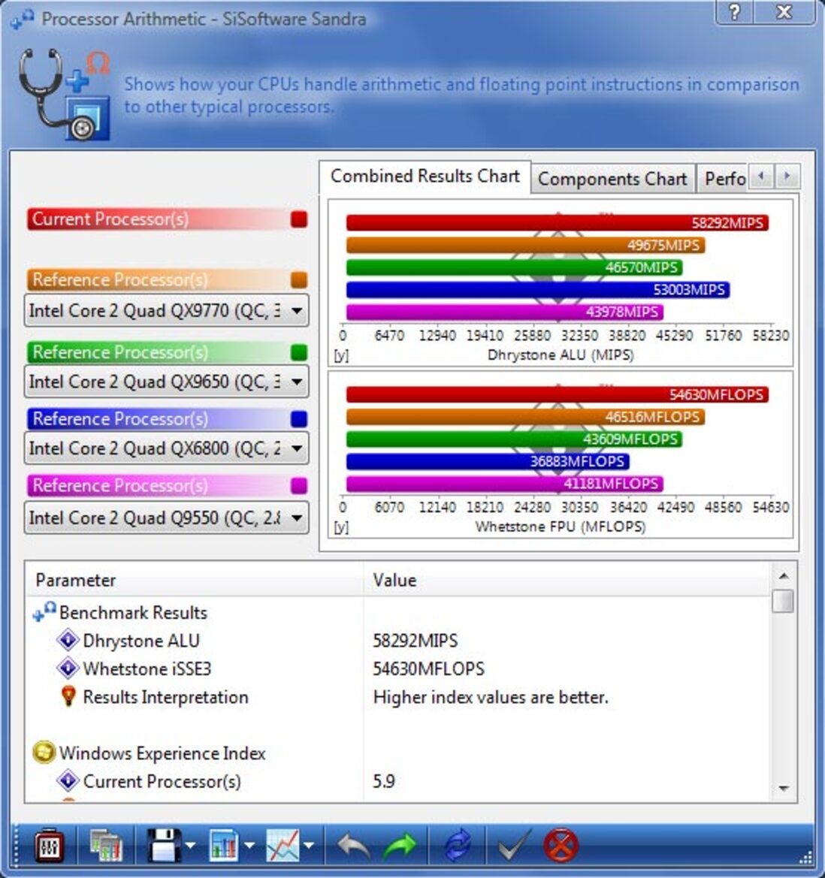
Task: Click the results list scroll up arrow
Action: pyautogui.click(x=784, y=575)
